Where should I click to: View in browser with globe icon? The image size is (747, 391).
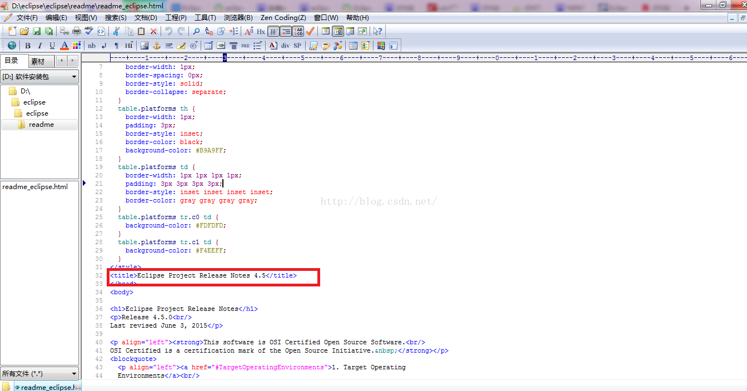tap(12, 46)
